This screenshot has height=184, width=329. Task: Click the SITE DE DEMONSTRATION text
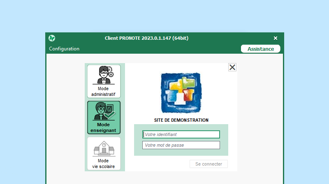[181, 120]
